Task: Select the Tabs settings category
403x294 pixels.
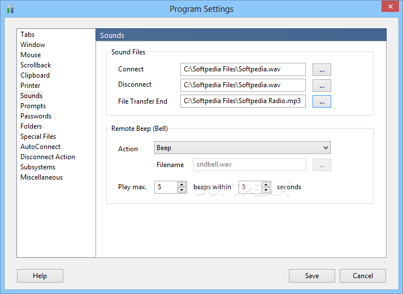Action: (28, 35)
